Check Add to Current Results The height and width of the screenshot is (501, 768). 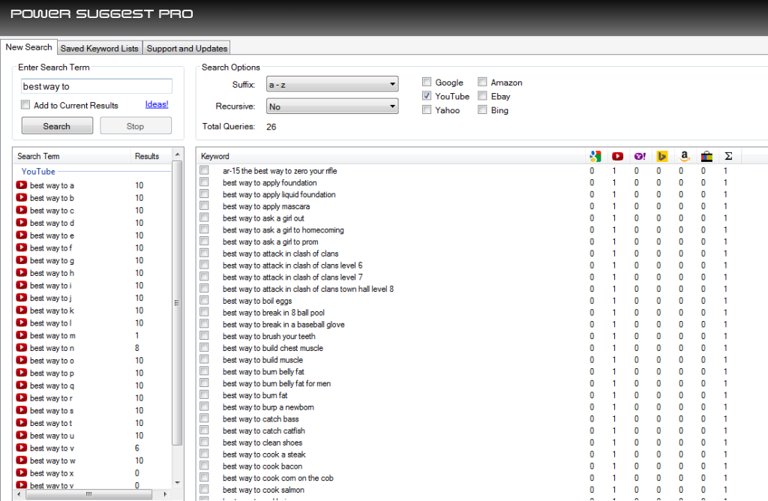pos(25,105)
